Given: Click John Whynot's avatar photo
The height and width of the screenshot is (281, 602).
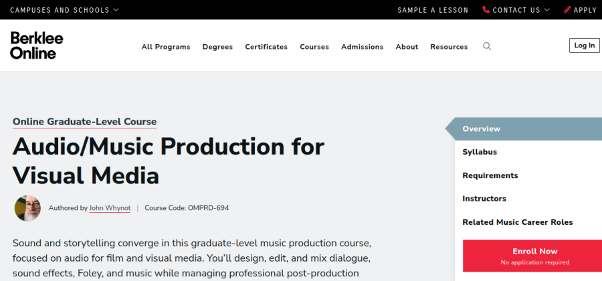Looking at the screenshot, I should pos(27,208).
